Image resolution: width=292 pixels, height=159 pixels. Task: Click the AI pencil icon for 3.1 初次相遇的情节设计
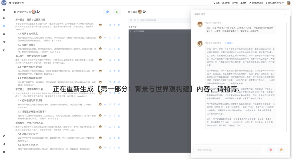click(x=114, y=105)
